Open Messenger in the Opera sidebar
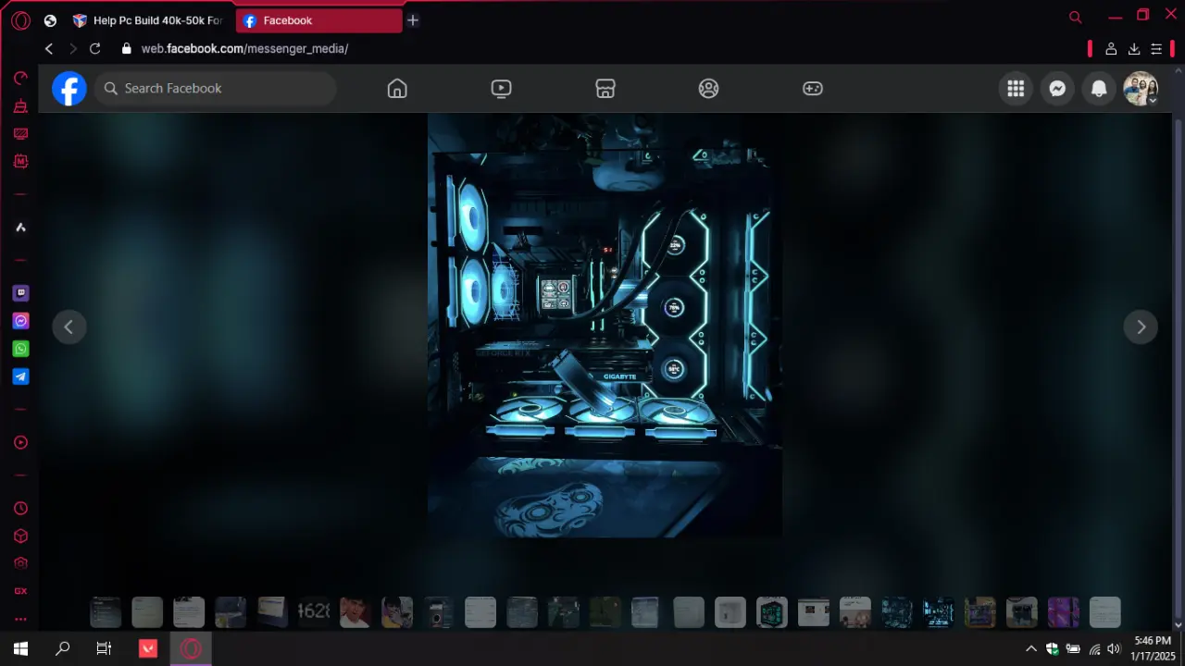 point(20,321)
